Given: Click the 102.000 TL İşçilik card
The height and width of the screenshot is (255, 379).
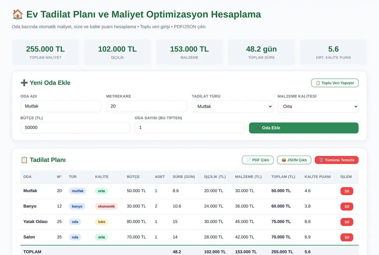Looking at the screenshot, I should point(117,52).
